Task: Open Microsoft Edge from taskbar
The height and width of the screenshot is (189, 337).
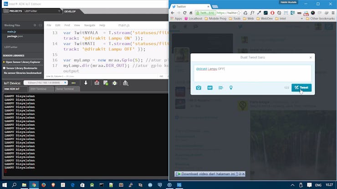Action: (72, 185)
